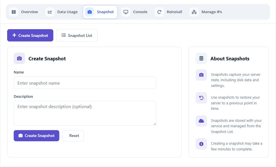Viewport: 276px width, 167px height.
Task: Click the list icon in Snapshot List
Action: pos(64,35)
